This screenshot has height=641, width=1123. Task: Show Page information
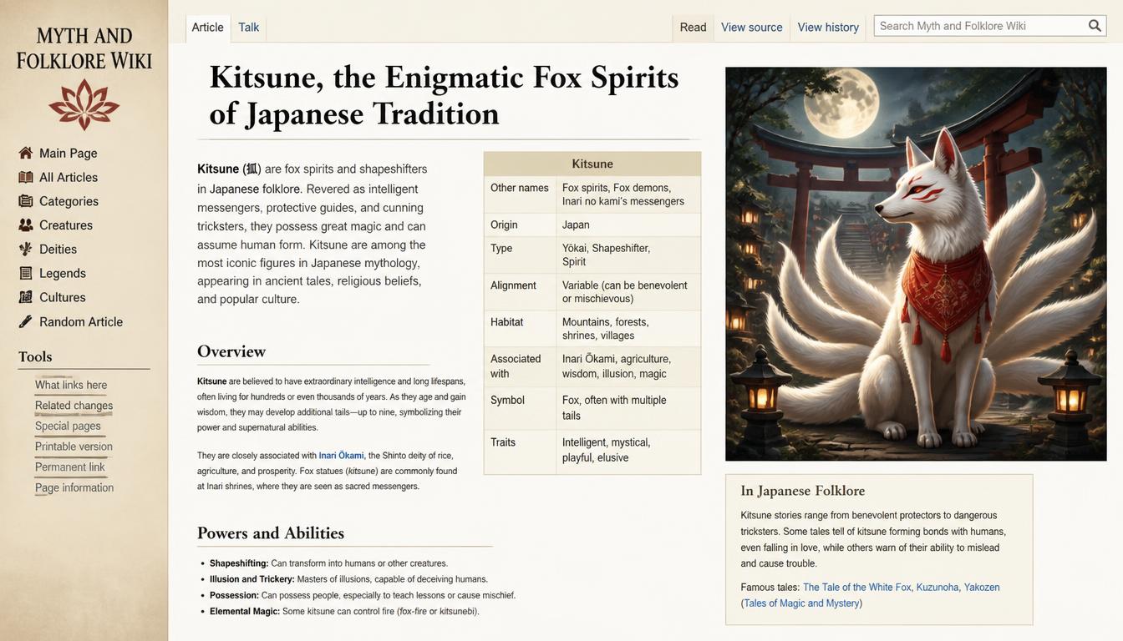coord(74,487)
